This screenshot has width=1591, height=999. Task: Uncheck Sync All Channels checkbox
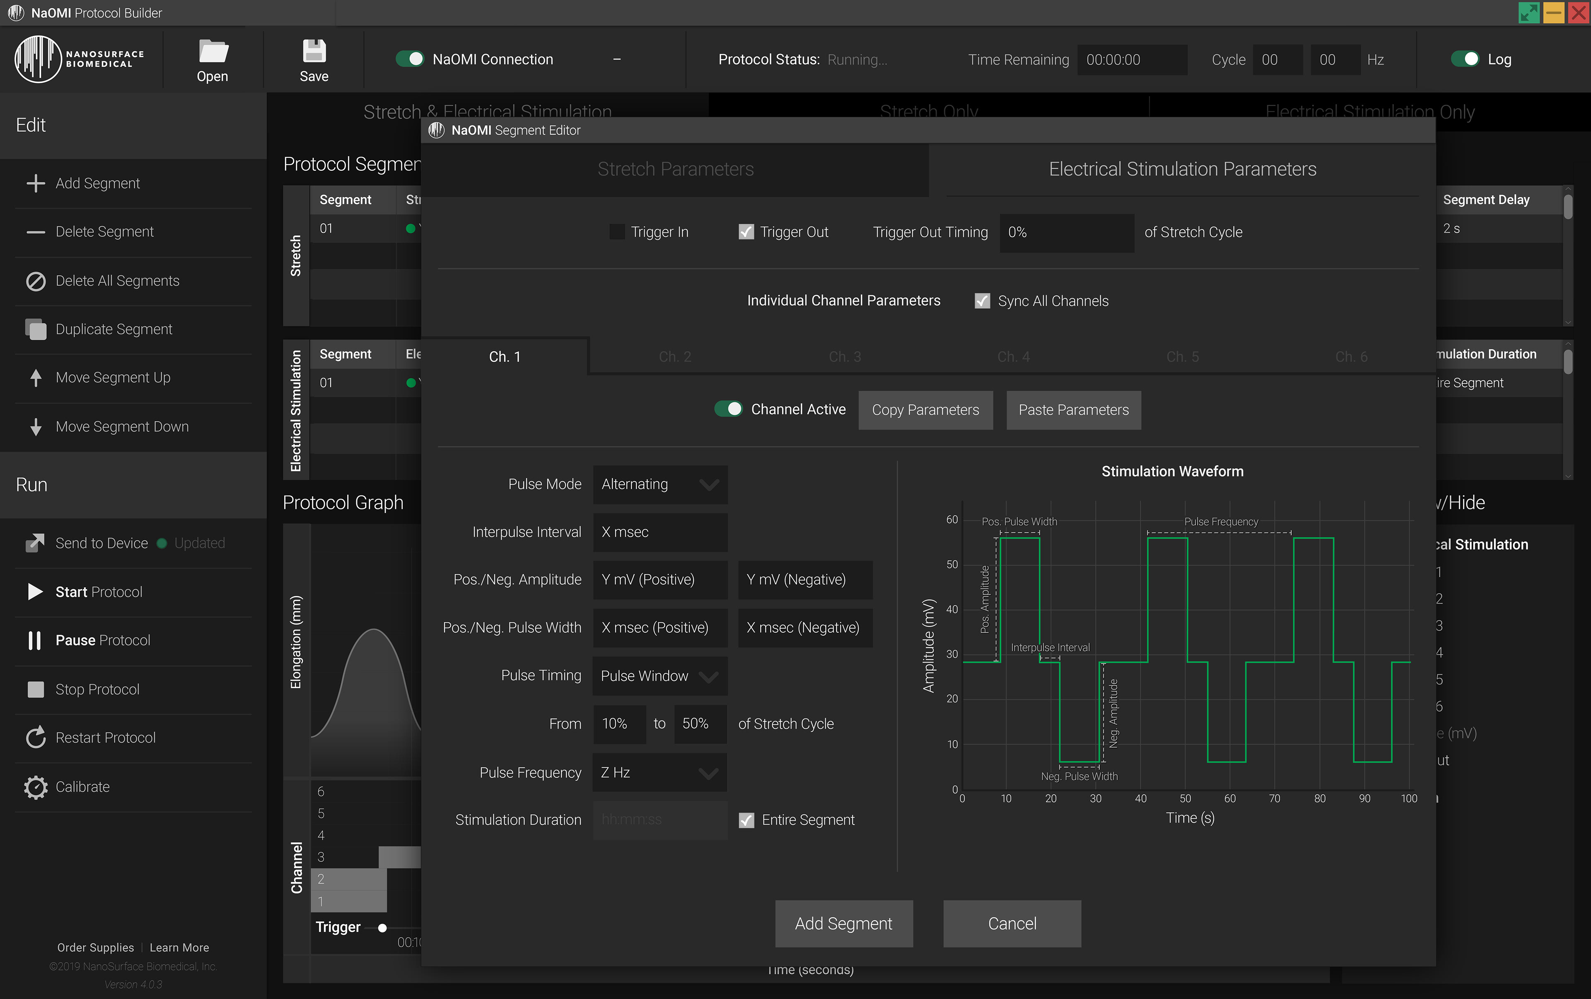982,301
